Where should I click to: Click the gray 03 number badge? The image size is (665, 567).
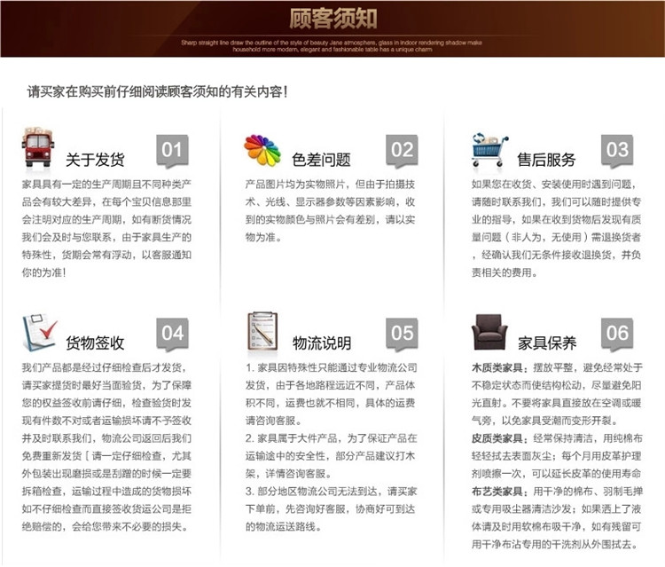(x=617, y=151)
